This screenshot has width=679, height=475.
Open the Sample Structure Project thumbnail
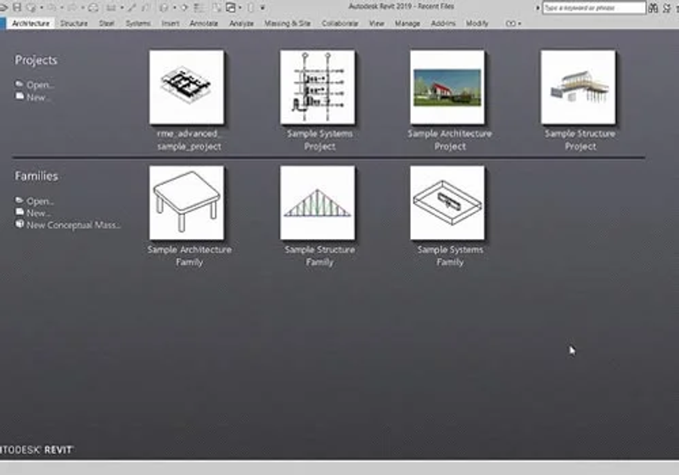pos(578,87)
